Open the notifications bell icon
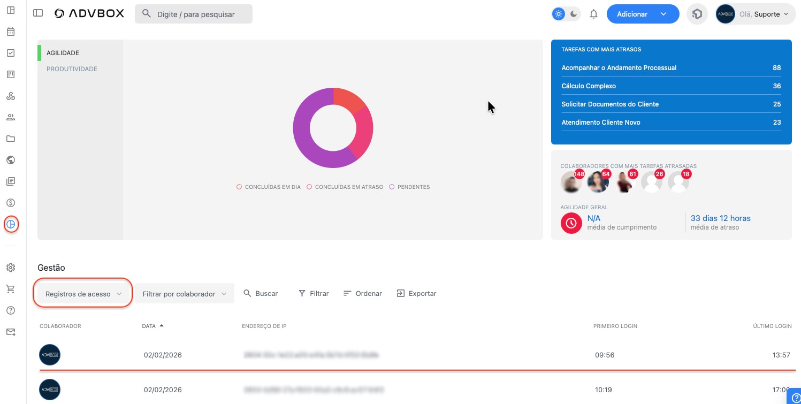The image size is (801, 404). click(x=593, y=14)
